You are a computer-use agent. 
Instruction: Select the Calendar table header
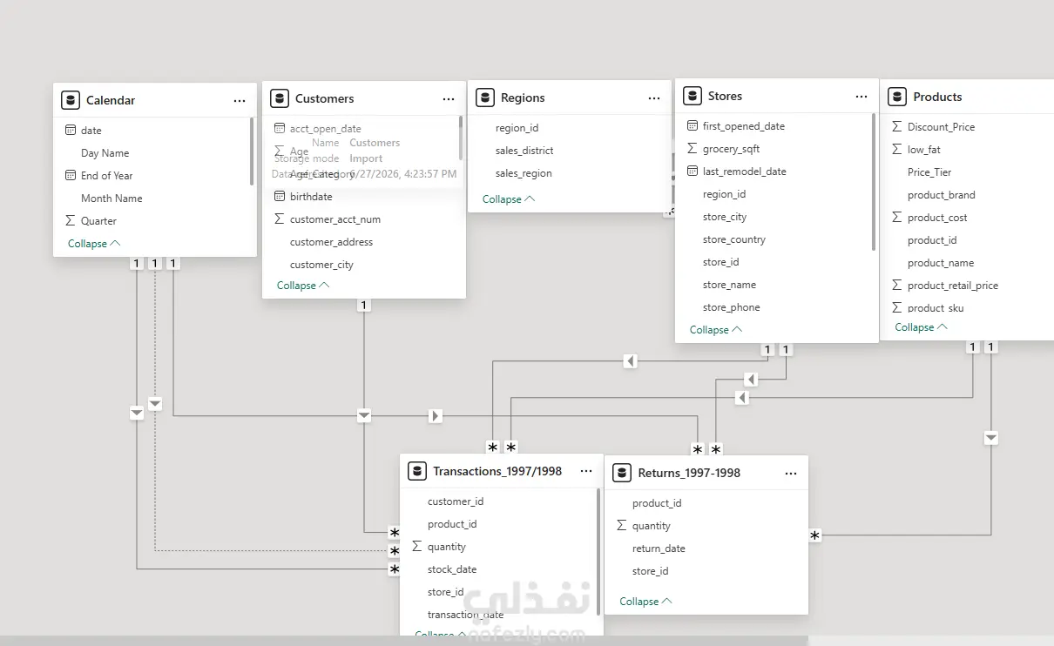click(155, 100)
